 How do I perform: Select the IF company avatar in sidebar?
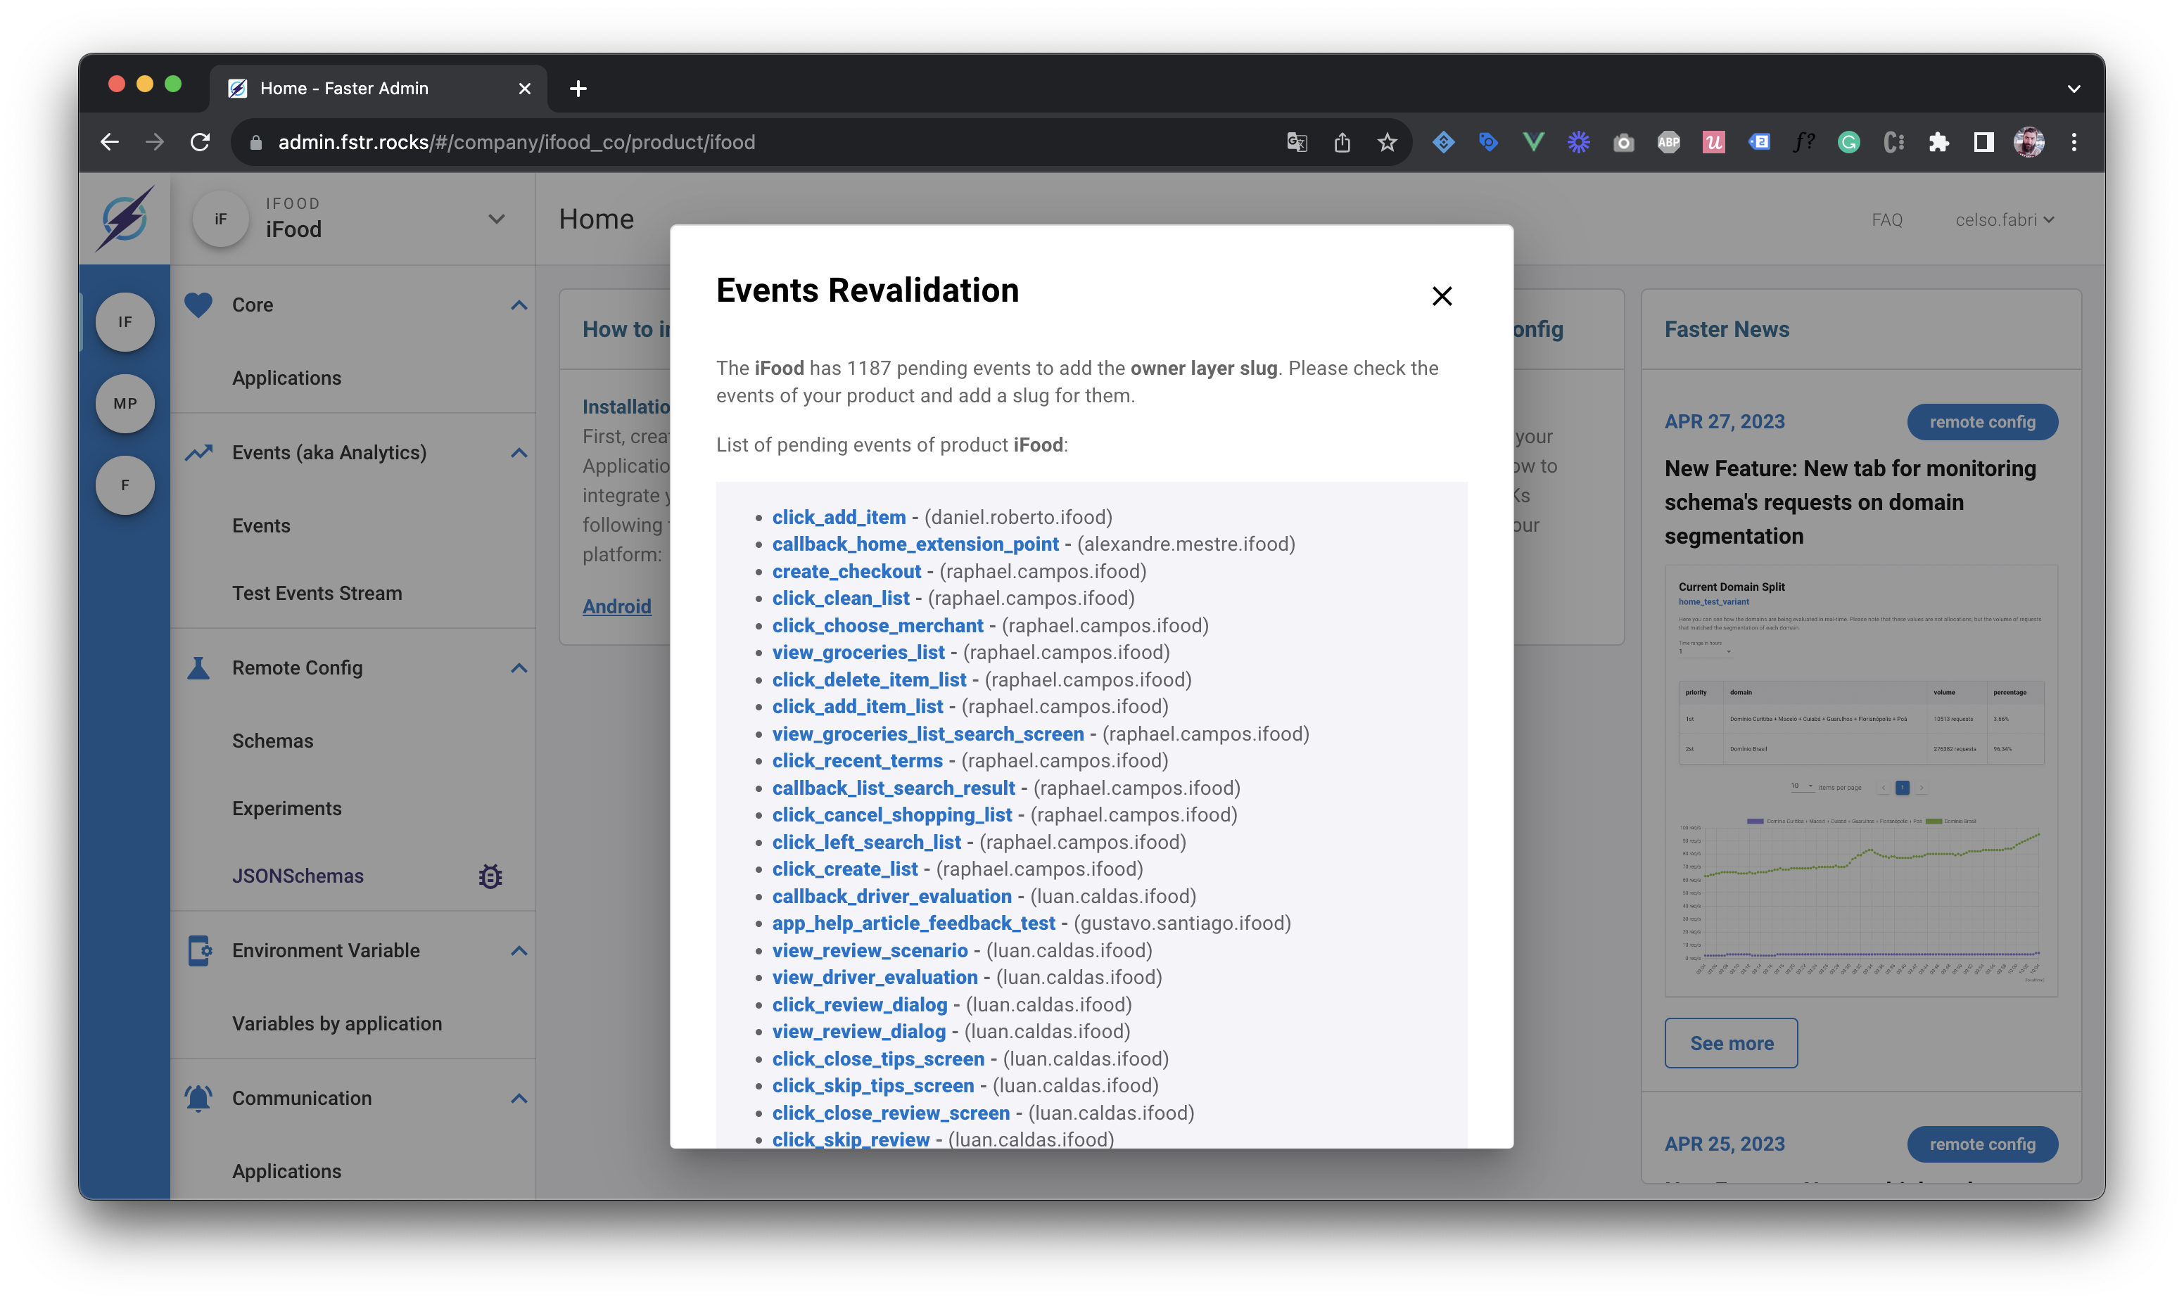tap(125, 321)
